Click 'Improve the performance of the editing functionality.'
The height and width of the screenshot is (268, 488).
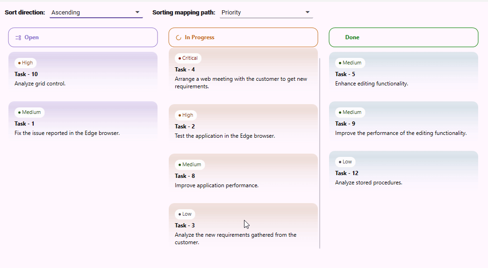(x=401, y=133)
